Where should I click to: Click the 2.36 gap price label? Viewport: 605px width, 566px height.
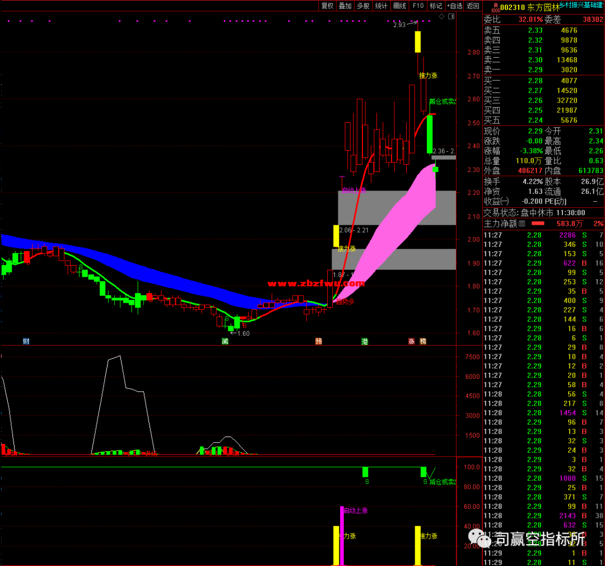444,151
